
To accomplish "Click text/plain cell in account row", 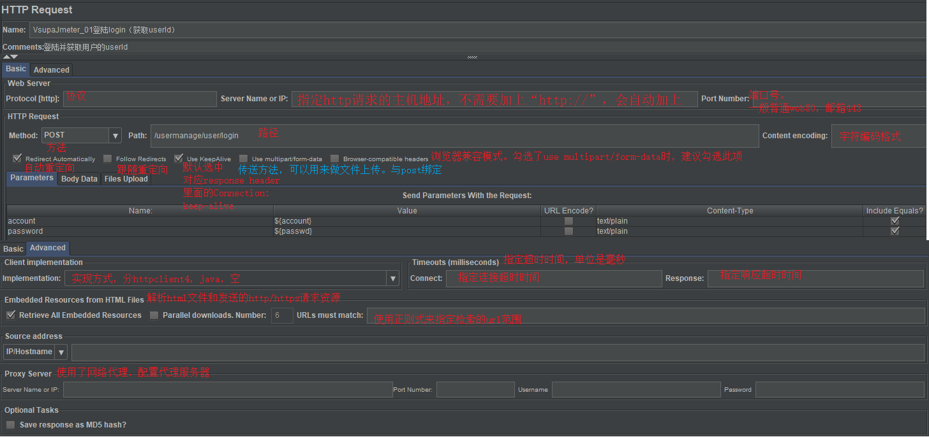I will click(729, 221).
